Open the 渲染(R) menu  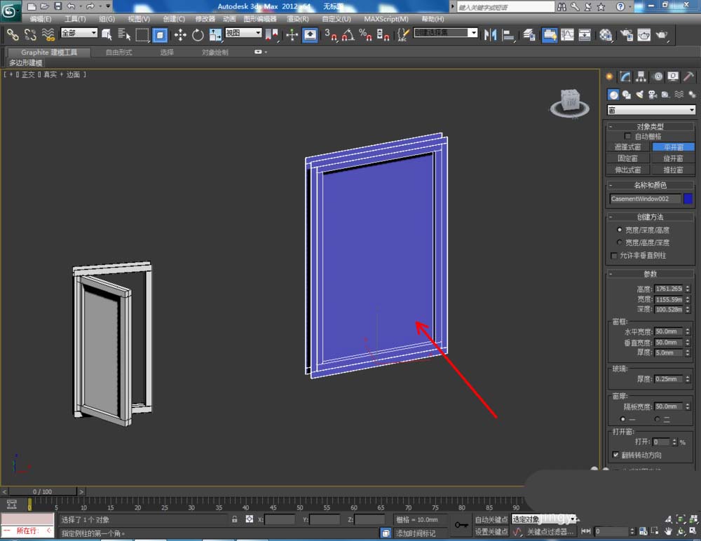[x=297, y=19]
